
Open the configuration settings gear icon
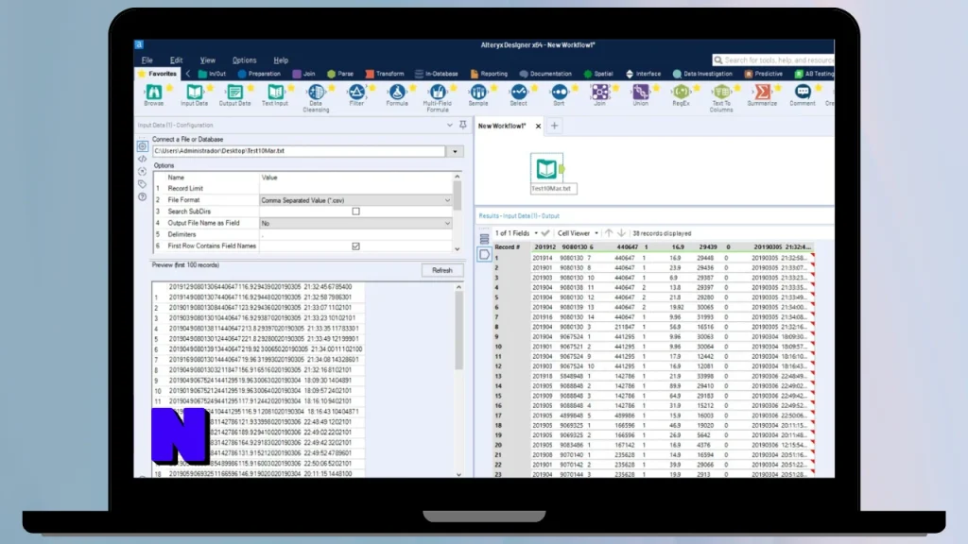pyautogui.click(x=142, y=146)
